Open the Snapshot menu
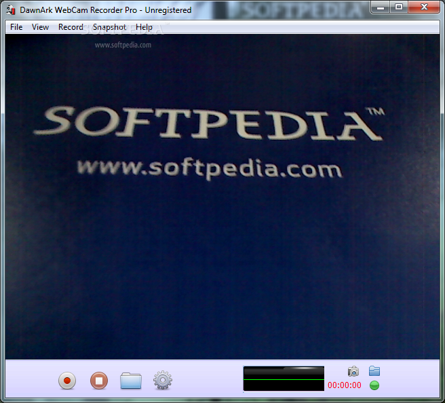445x403 pixels. coord(109,27)
